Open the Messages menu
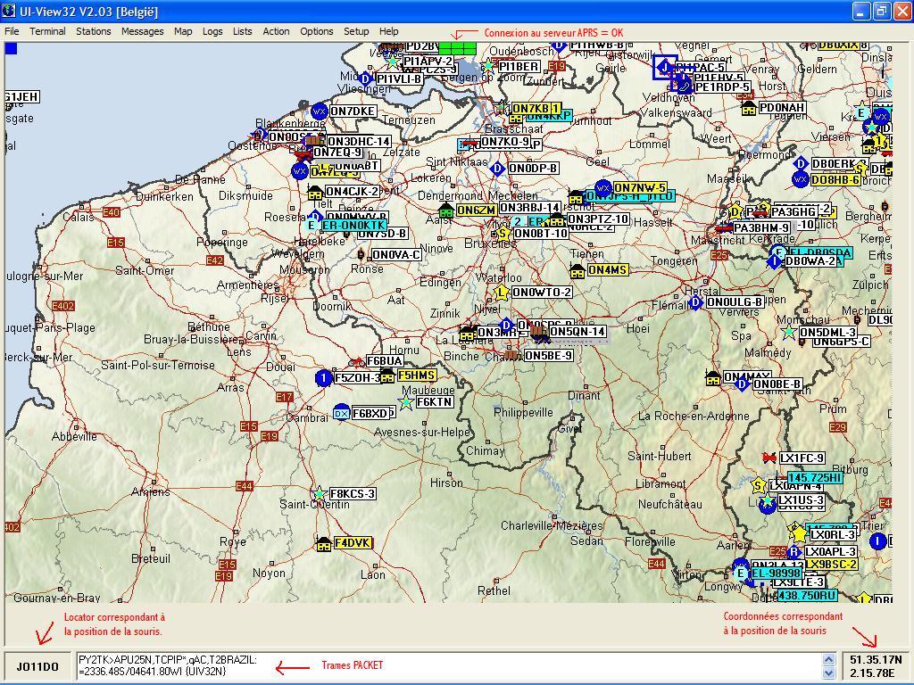 tap(142, 31)
